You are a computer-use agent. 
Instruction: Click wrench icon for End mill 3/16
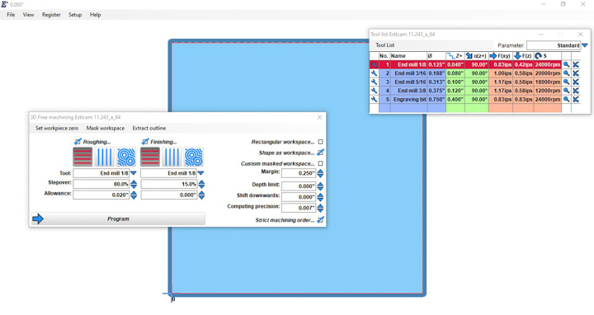(x=374, y=73)
